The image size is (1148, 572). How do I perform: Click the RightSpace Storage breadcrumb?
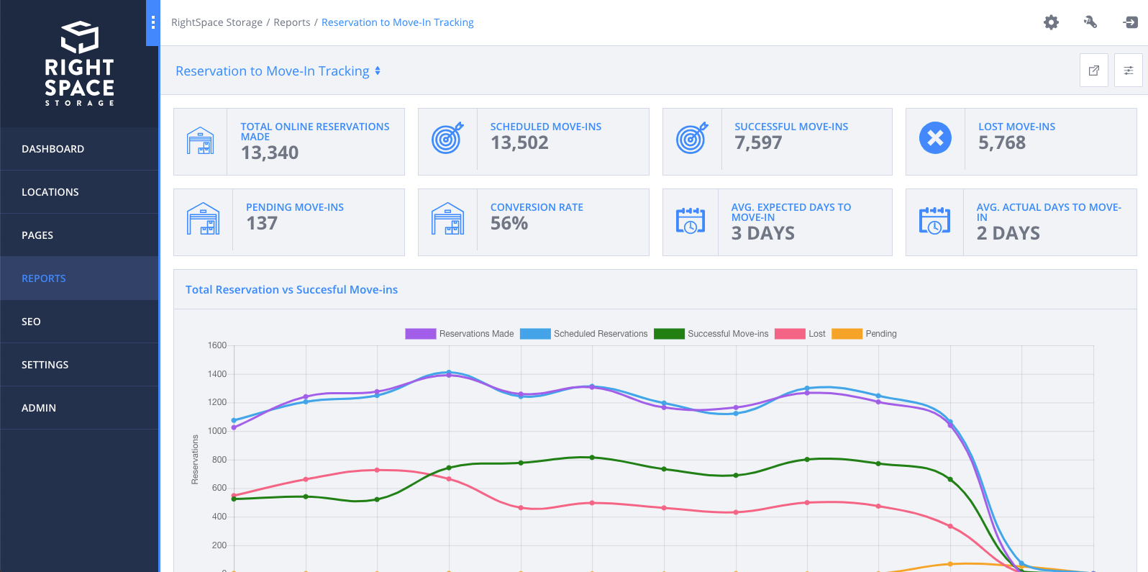217,22
